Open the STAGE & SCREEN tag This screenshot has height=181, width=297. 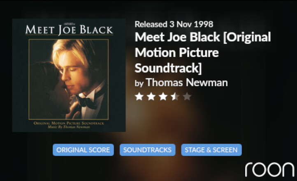click(x=211, y=150)
